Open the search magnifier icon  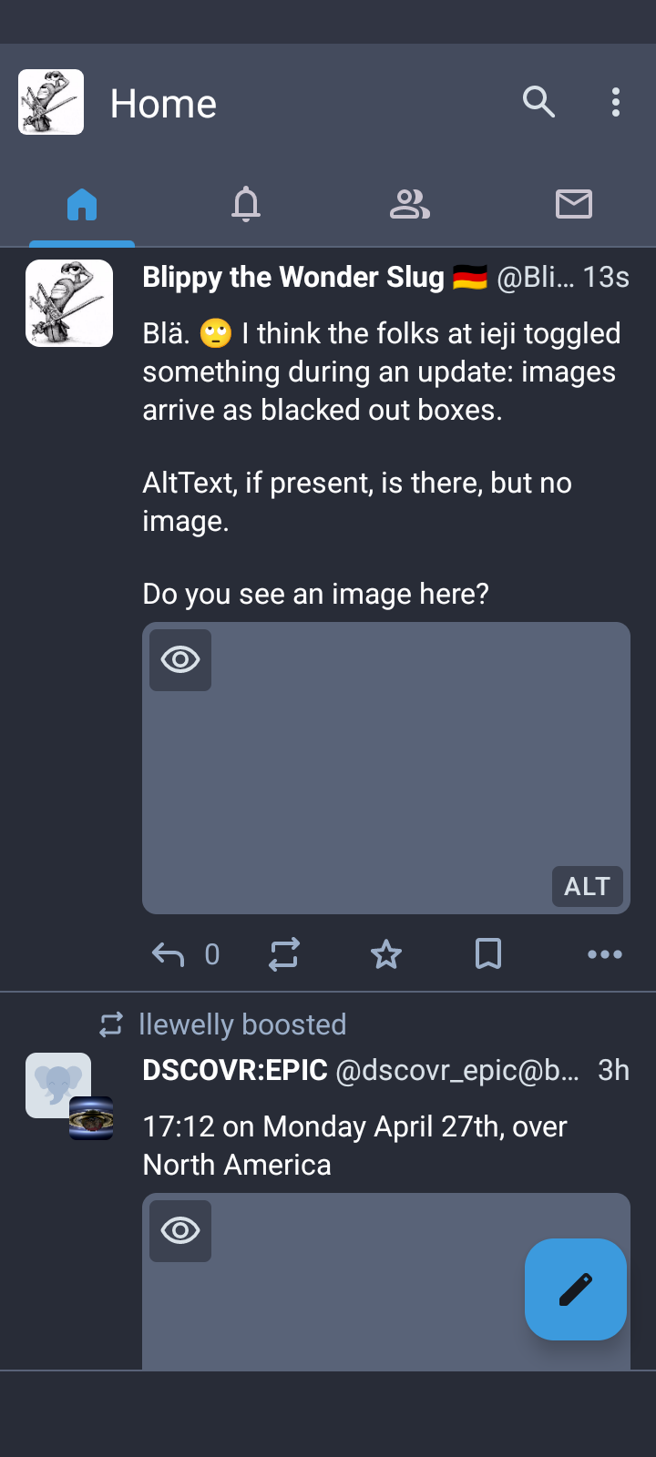click(538, 102)
